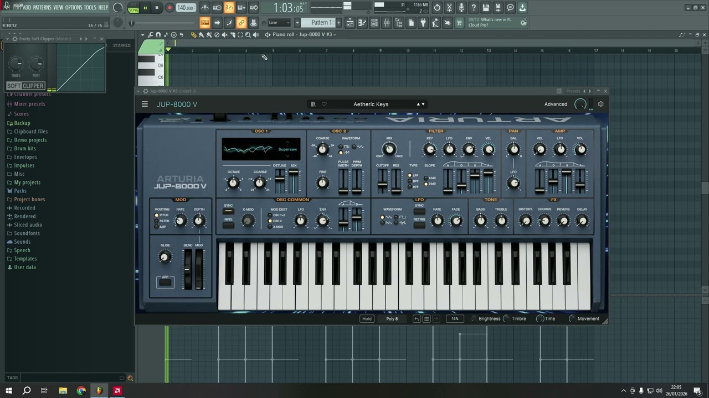The width and height of the screenshot is (709, 398).
Task: Select the piano roll Draw pencil tool
Action: pyautogui.click(x=193, y=35)
